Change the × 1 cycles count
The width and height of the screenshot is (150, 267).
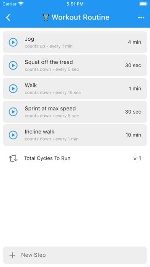coord(137,158)
